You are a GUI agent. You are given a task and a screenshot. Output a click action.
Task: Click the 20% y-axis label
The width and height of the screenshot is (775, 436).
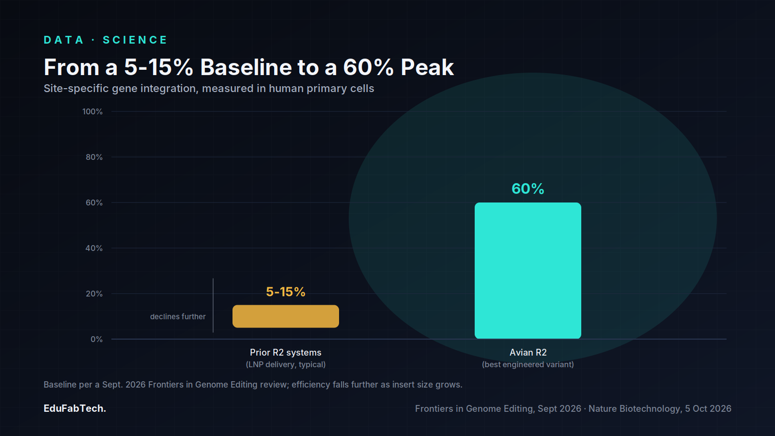pos(94,294)
